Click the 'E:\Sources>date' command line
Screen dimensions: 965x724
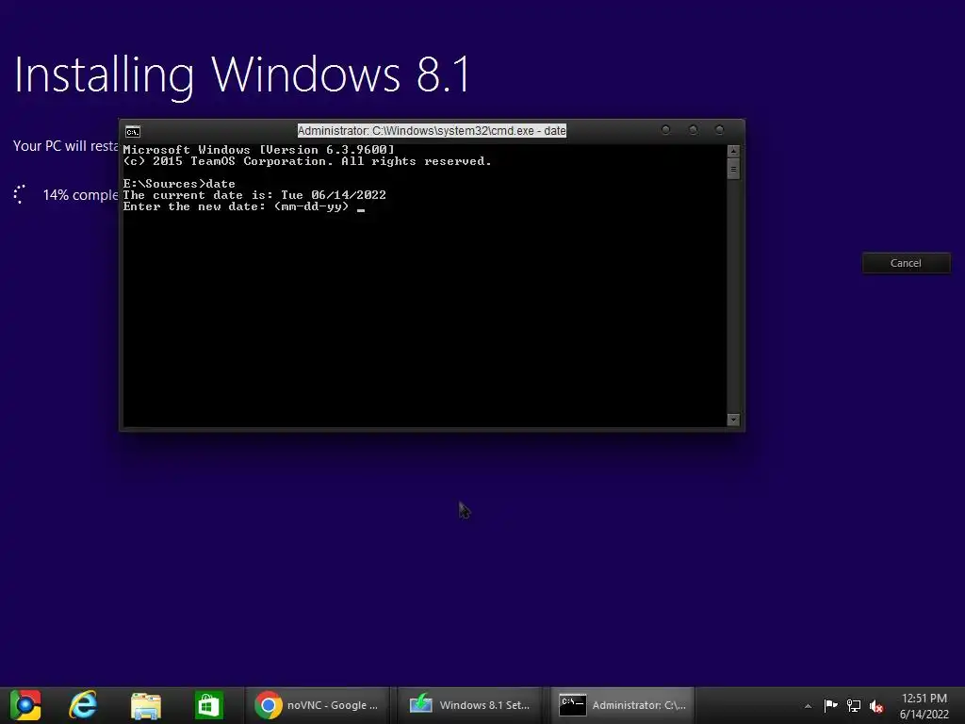click(x=179, y=184)
